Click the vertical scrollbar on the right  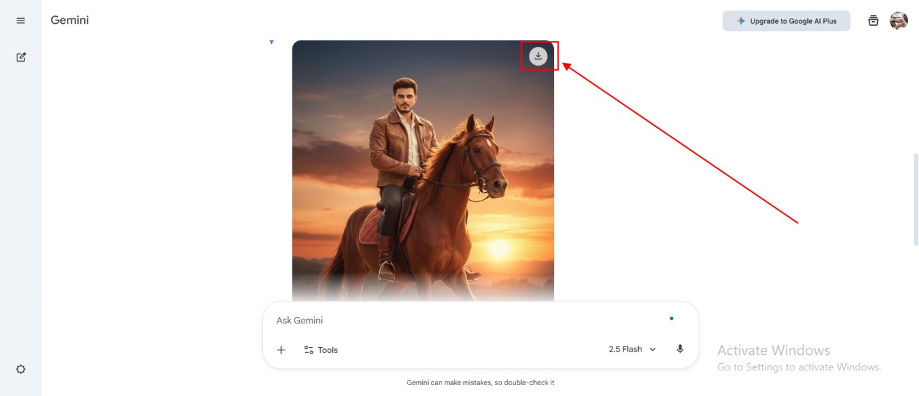(915, 199)
